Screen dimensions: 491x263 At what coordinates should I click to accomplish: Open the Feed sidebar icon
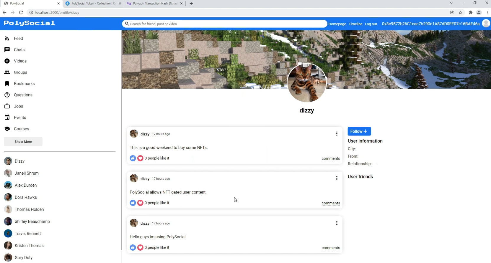click(7, 39)
